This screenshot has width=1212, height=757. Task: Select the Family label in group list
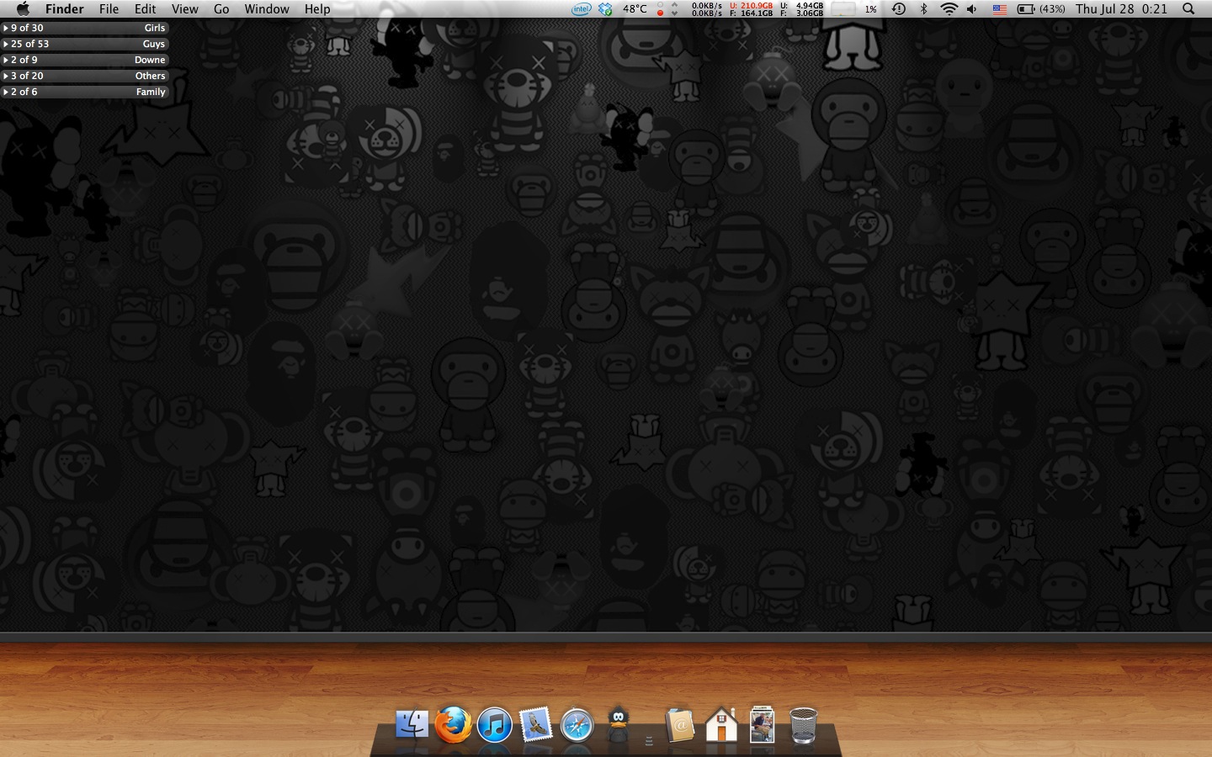pos(151,92)
